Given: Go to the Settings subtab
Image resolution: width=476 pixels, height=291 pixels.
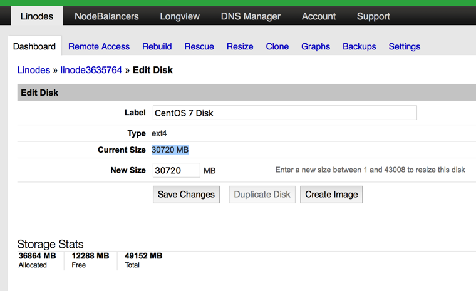Looking at the screenshot, I should point(405,46).
